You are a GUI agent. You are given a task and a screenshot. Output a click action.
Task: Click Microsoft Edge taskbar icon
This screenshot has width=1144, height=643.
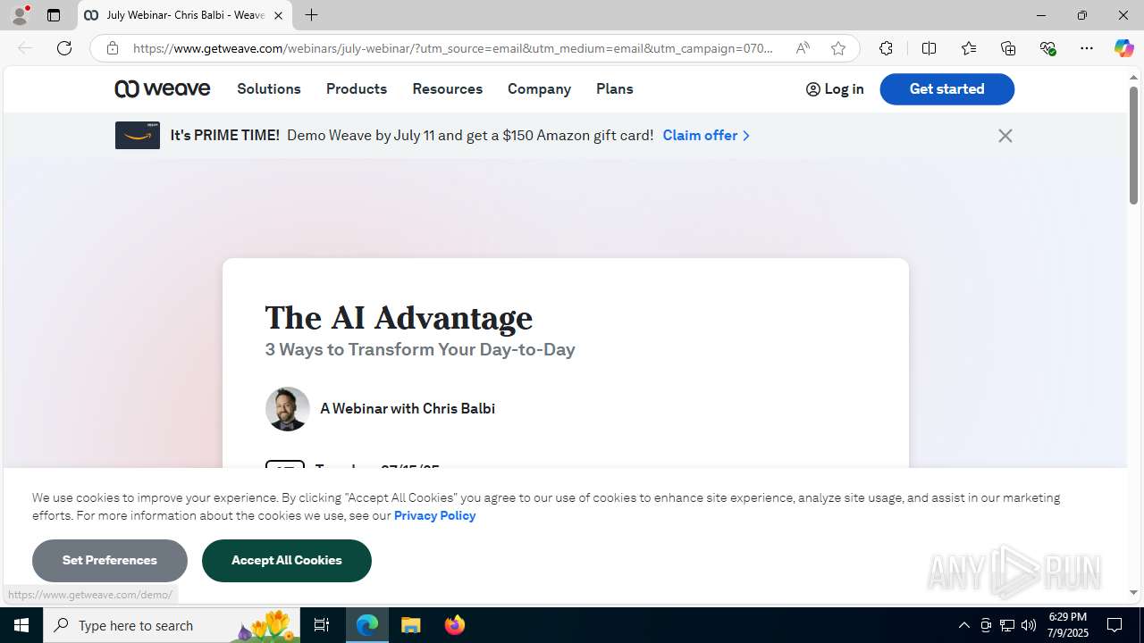(x=367, y=625)
